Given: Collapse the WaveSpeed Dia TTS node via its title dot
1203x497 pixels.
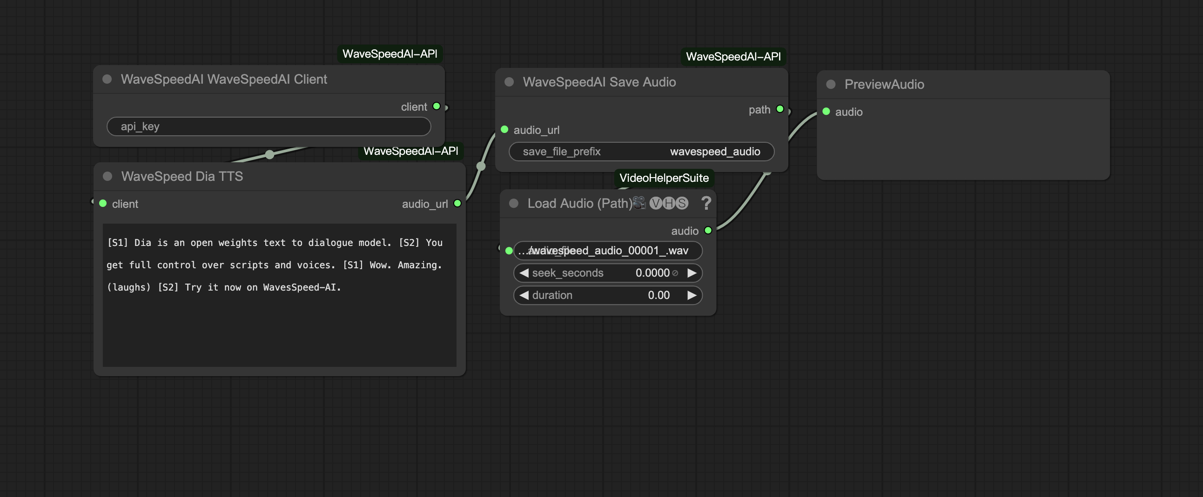Looking at the screenshot, I should [x=108, y=177].
